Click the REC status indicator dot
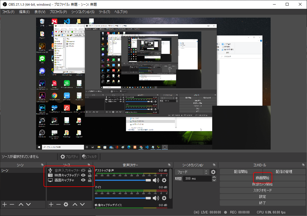Viewport: 307px width, 216px height. click(225, 212)
